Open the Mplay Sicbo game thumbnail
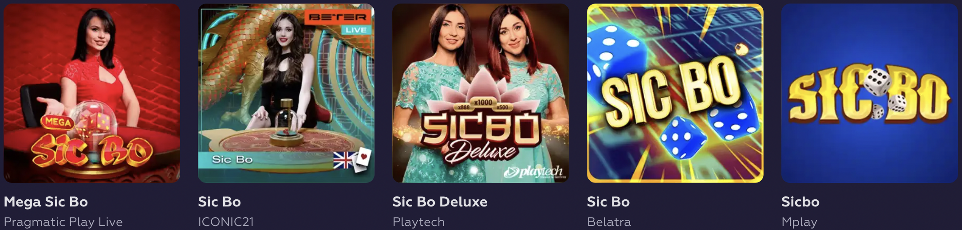Screen dimensions: 962x230 click(x=870, y=93)
